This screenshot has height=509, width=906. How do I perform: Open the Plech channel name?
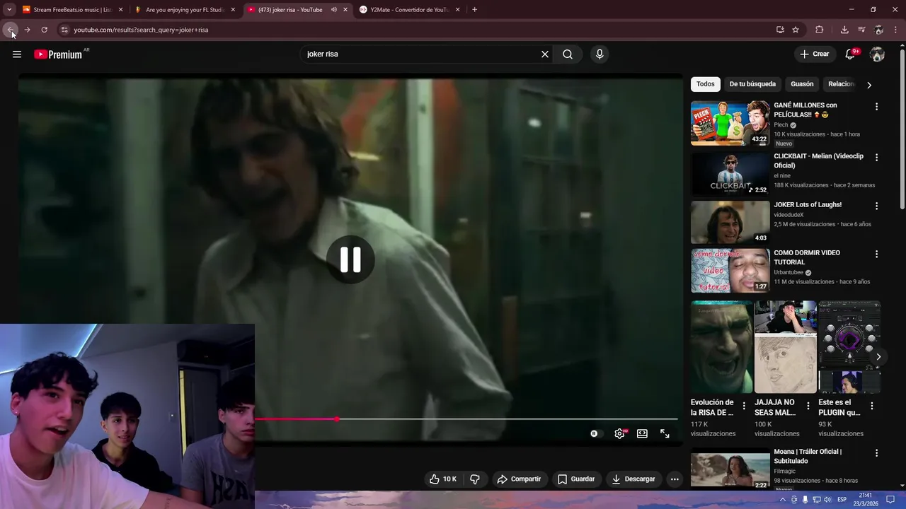[x=781, y=125]
